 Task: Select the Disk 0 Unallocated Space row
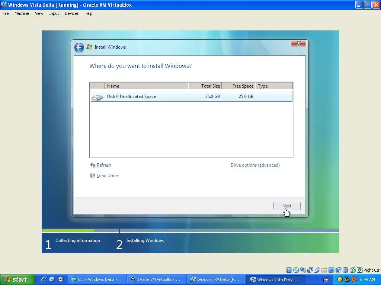tap(192, 96)
